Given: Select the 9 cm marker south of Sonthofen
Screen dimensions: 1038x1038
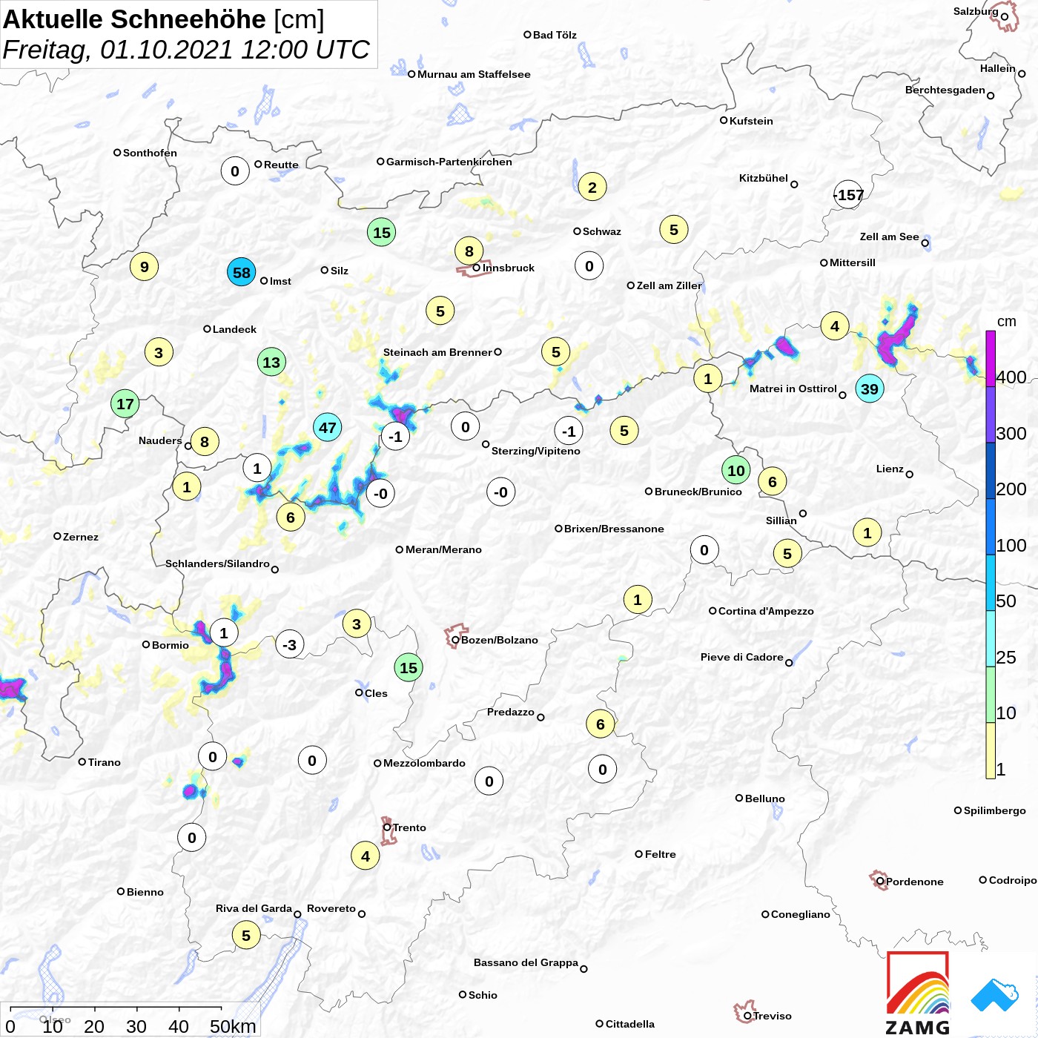Looking at the screenshot, I should point(145,266).
